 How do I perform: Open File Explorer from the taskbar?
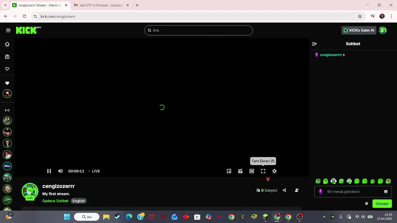[x=106, y=217]
